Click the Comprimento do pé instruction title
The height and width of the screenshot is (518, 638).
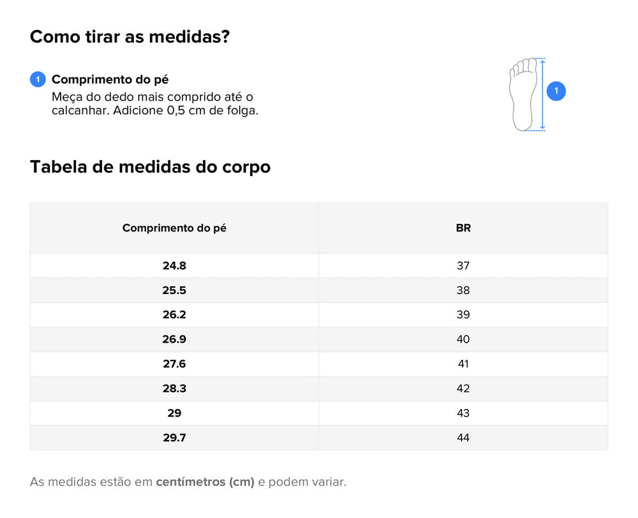tap(110, 80)
